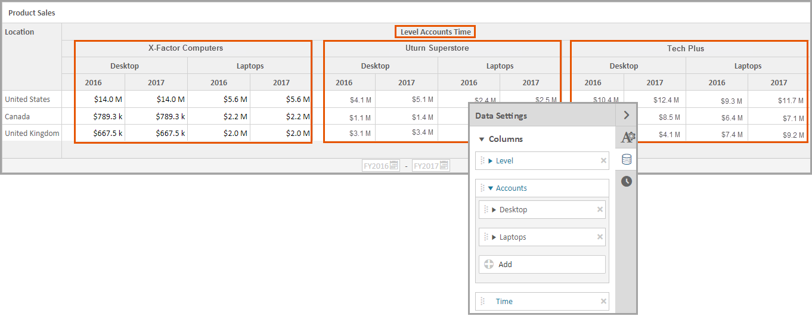Collapse the Data Settings panel with the chevron
Viewport: 812px width, 316px height.
pyautogui.click(x=626, y=115)
